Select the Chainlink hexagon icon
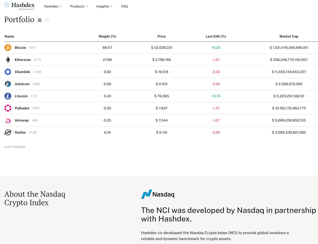This screenshot has height=244, width=318. (x=8, y=72)
